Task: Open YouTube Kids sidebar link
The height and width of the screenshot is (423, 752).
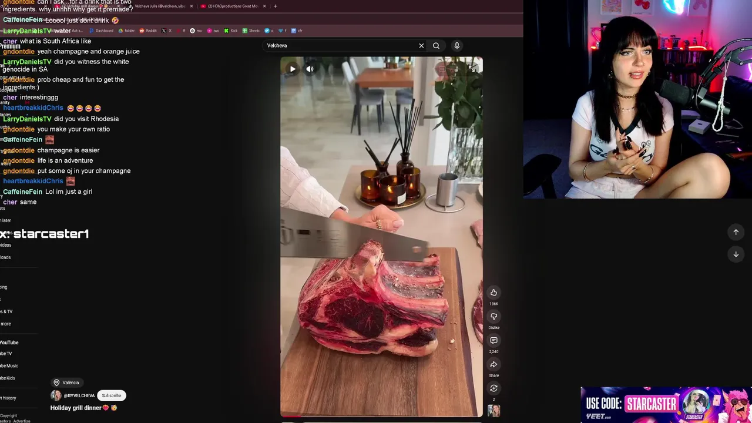Action: [8, 378]
